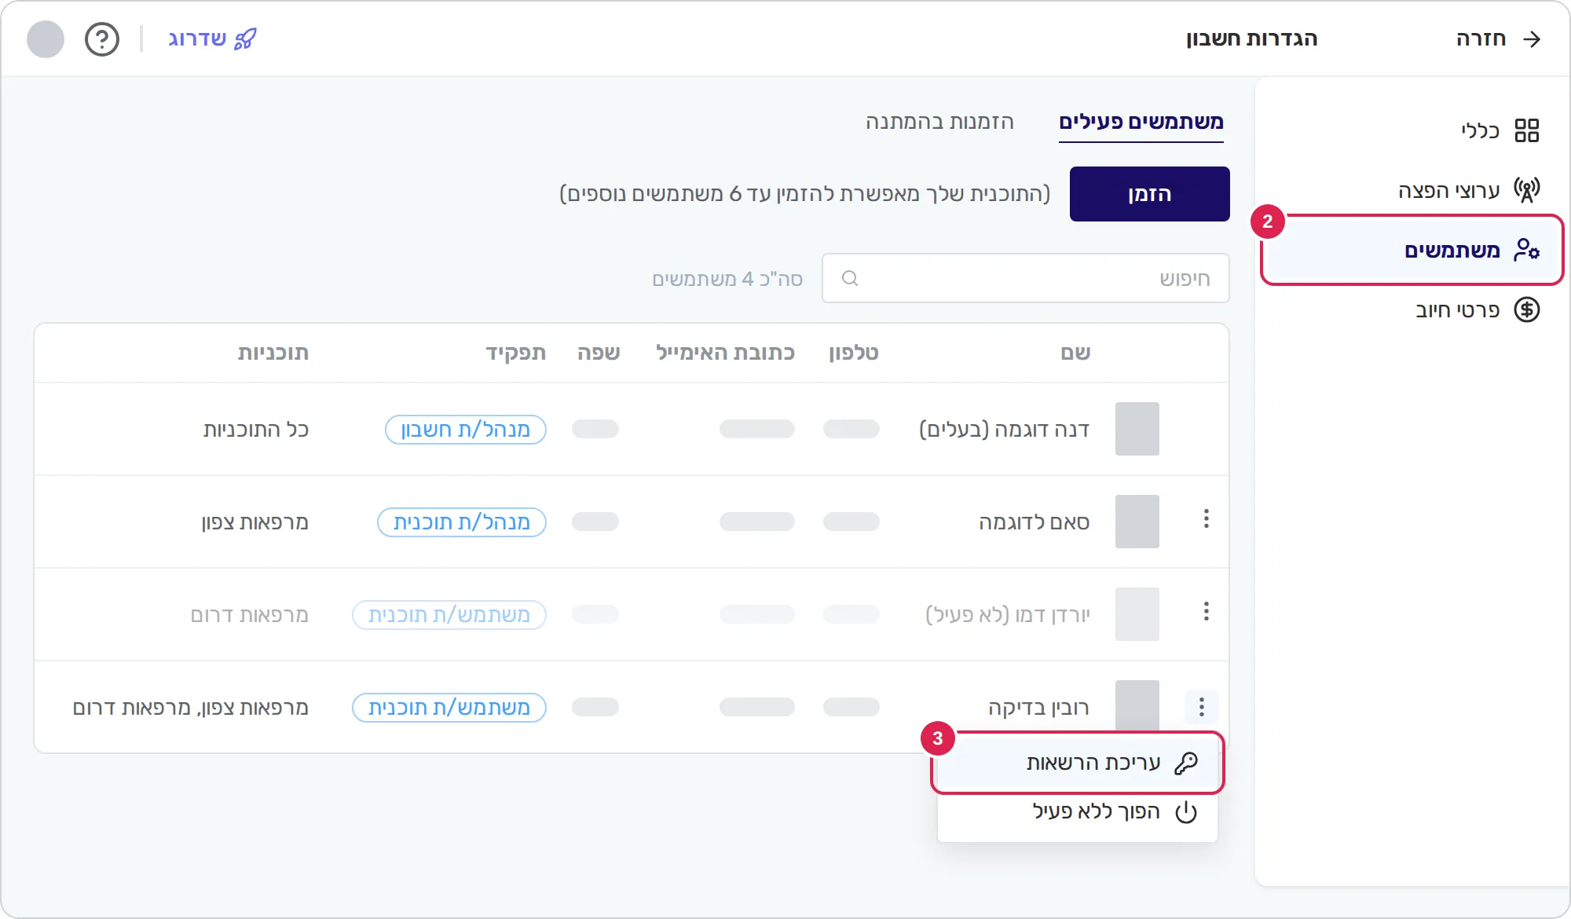Screen dimensions: 1571x919
Task: Click the key icon in permissions item
Action: pyautogui.click(x=1185, y=763)
